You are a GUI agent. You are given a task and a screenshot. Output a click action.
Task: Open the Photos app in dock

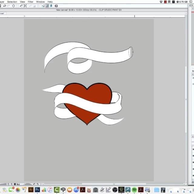[18, 190]
